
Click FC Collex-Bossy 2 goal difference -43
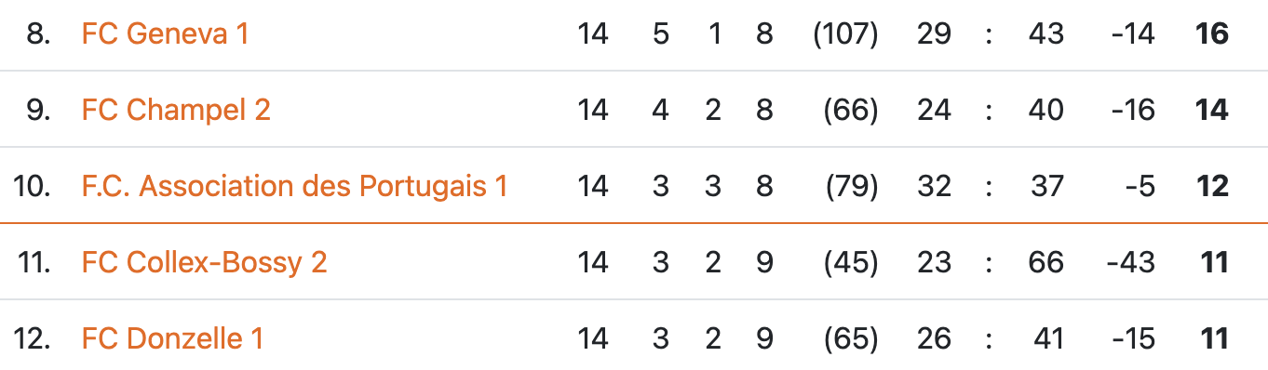click(x=1130, y=262)
